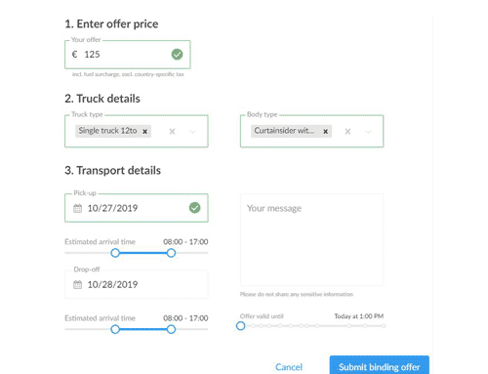Clear all selections in Body type field
The image size is (488, 374).
[x=347, y=131]
